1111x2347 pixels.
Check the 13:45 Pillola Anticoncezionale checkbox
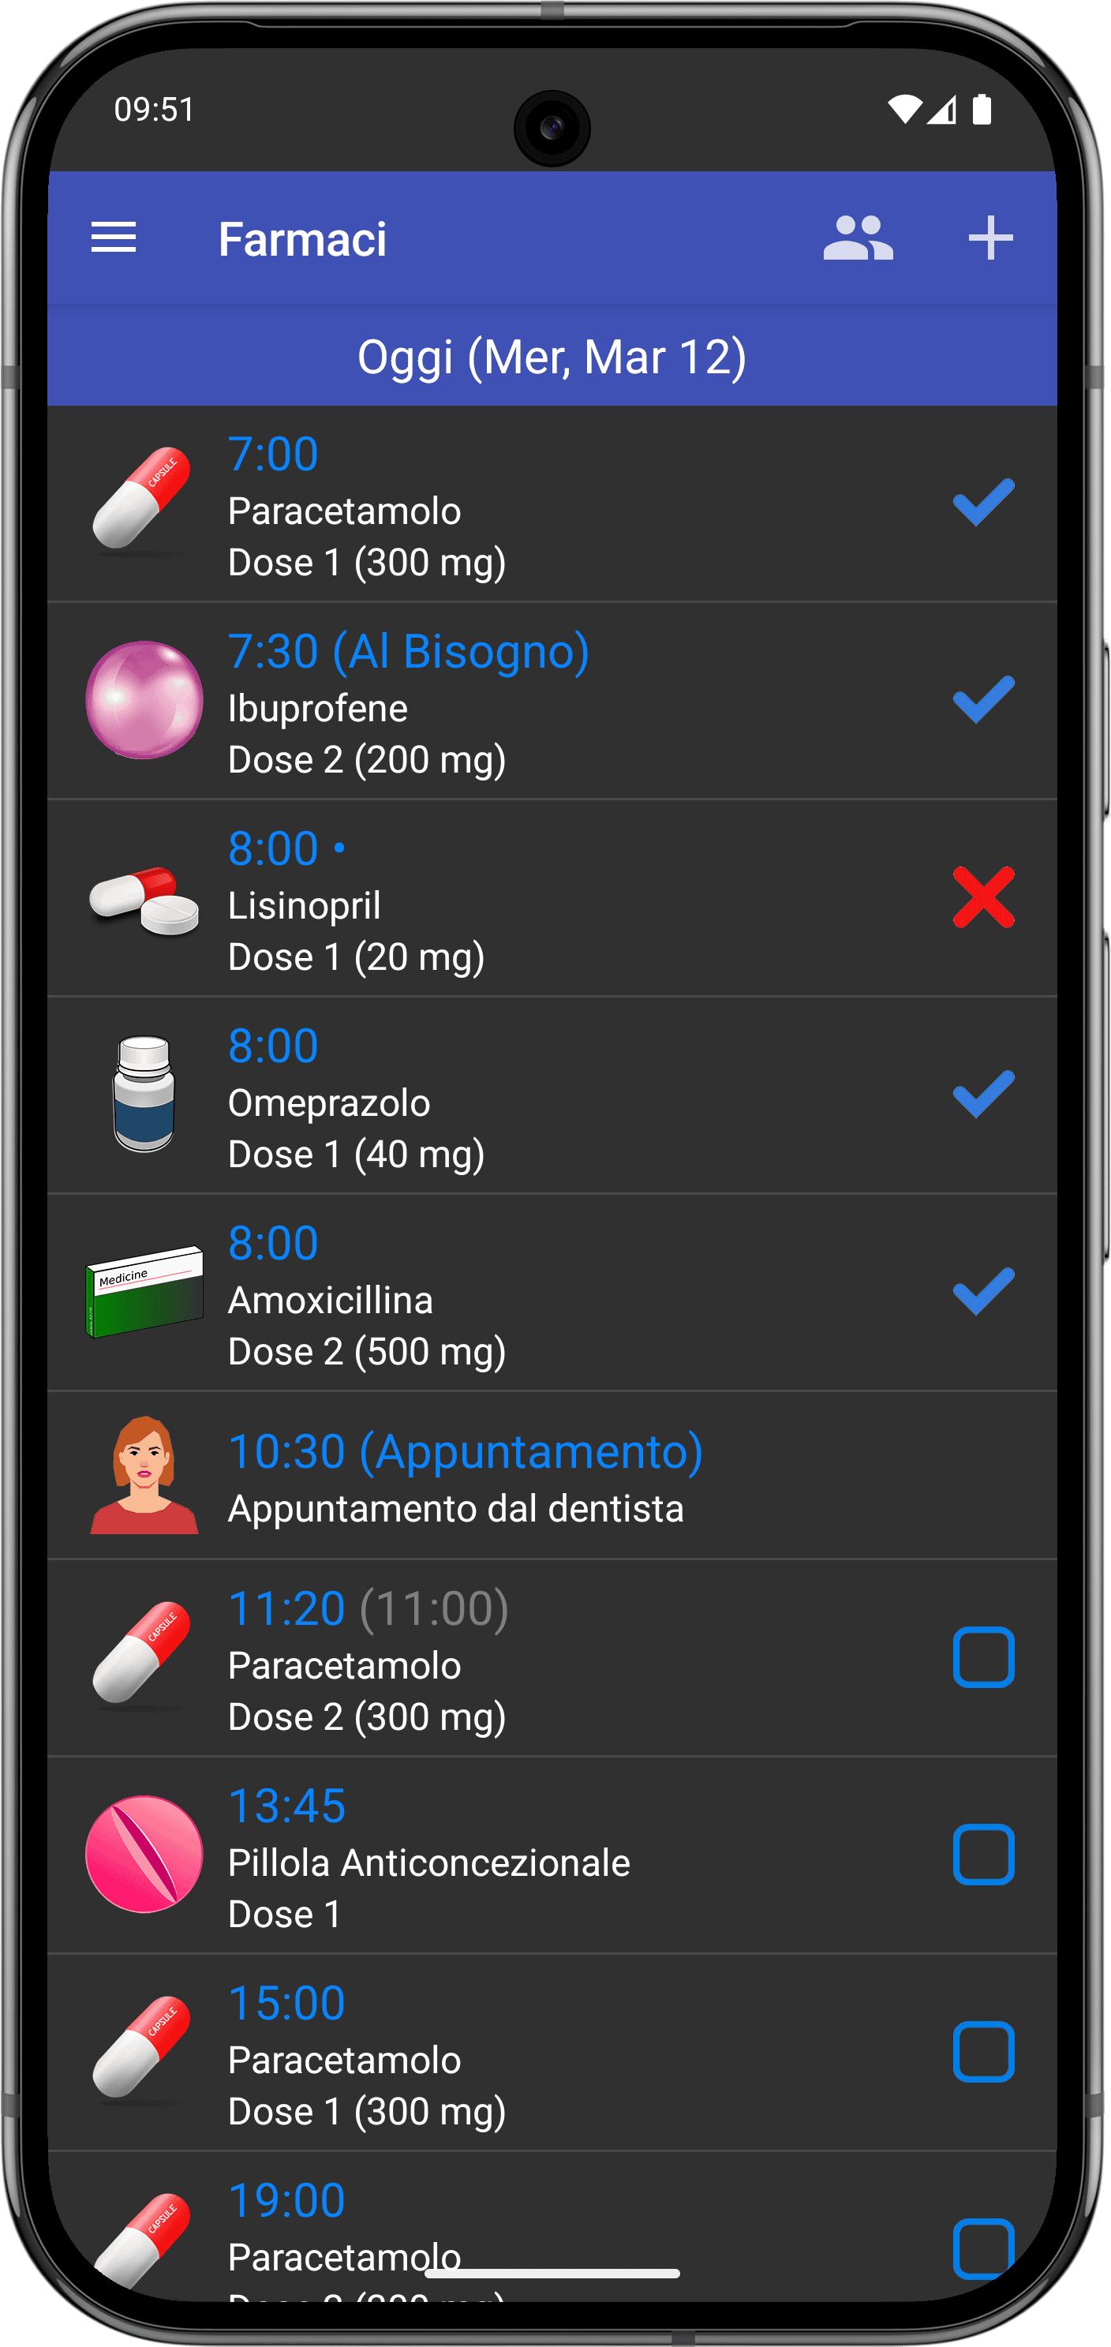tap(983, 1854)
